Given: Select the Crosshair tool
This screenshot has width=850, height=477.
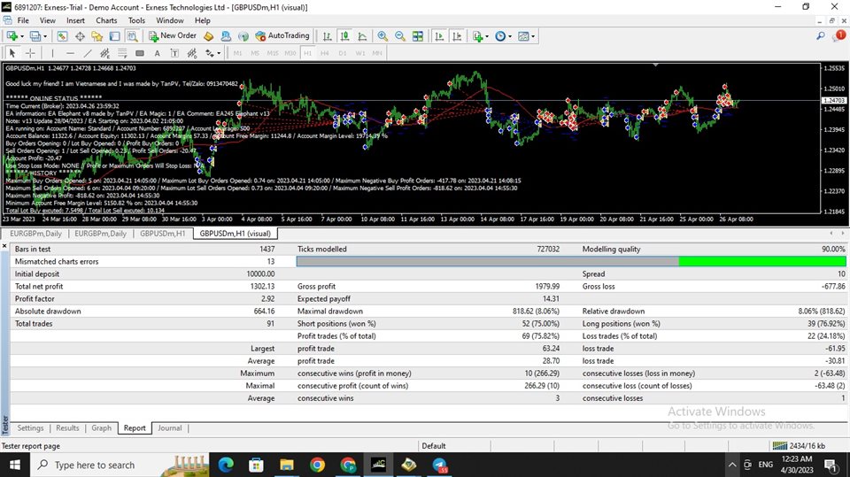Looking at the screenshot, I should tap(30, 53).
